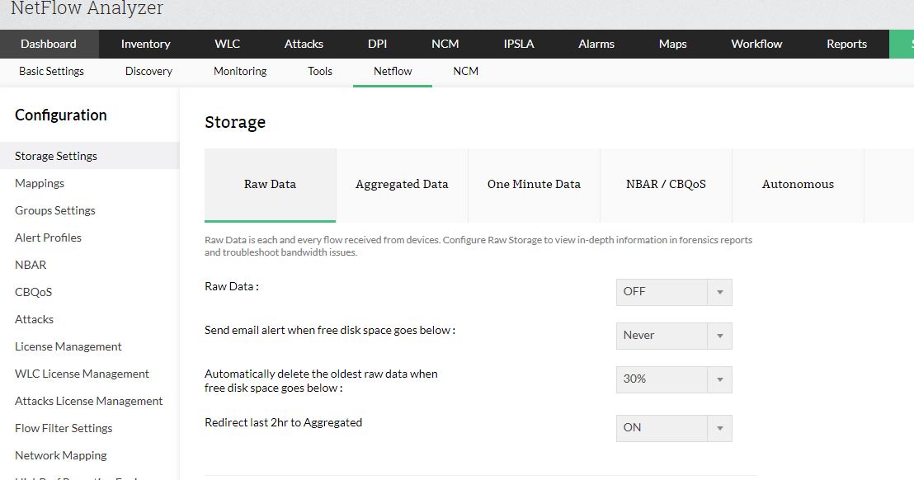Open the NBAR / CBQoS storage tab
This screenshot has width=914, height=480.
(x=666, y=185)
